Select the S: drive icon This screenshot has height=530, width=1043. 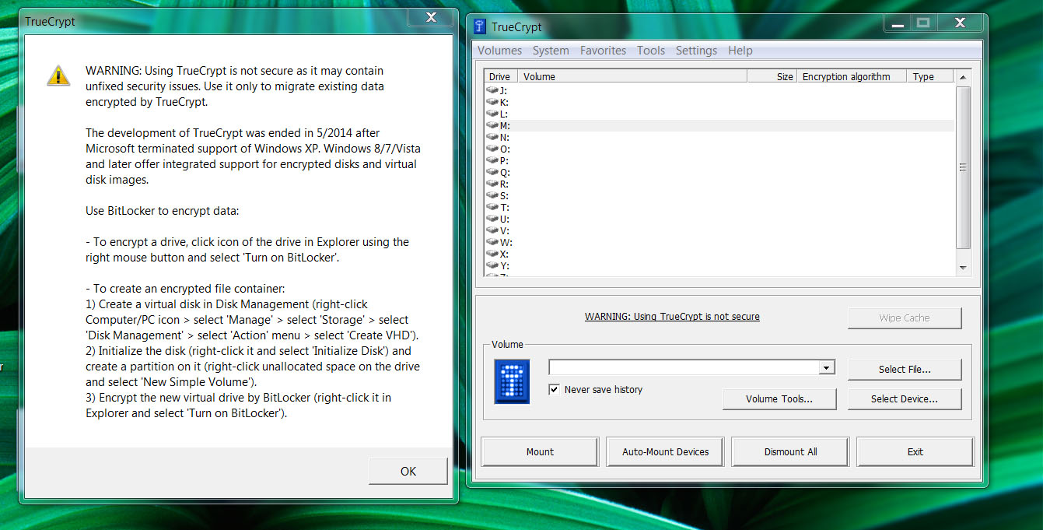(x=492, y=195)
